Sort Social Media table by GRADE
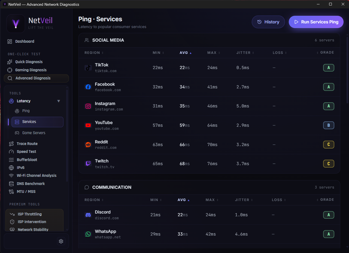Screen dimensions: 349x253 click(x=325, y=53)
